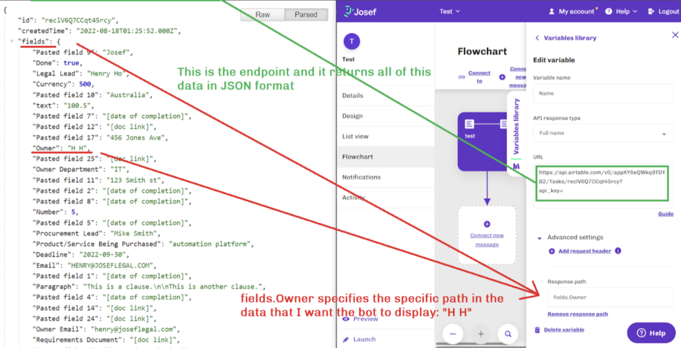Screen dimensions: 681x348
Task: Switch to Parsed JSON view
Action: coord(306,14)
